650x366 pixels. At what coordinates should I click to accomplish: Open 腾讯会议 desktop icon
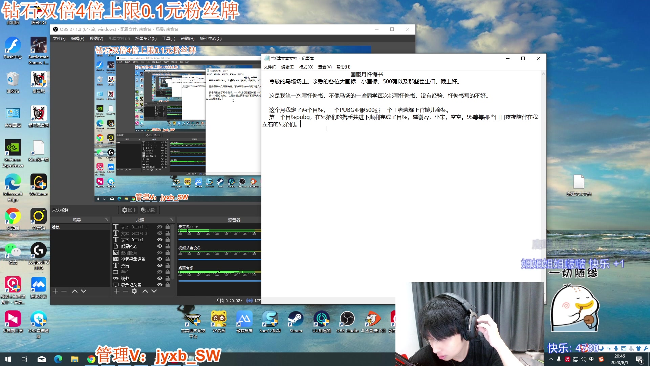(39, 287)
